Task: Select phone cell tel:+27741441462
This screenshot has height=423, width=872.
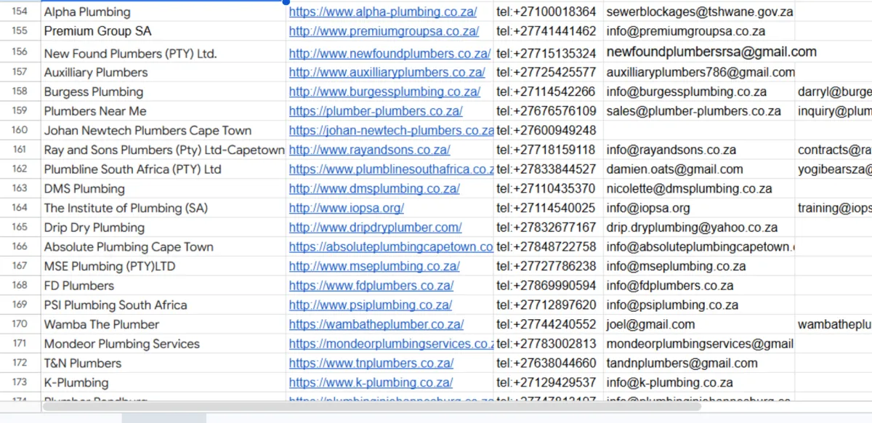Action: 549,31
